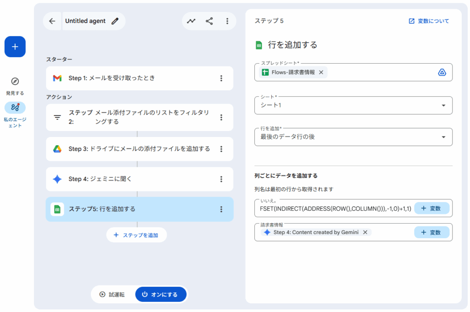Click the blue plus create button

coord(15,47)
